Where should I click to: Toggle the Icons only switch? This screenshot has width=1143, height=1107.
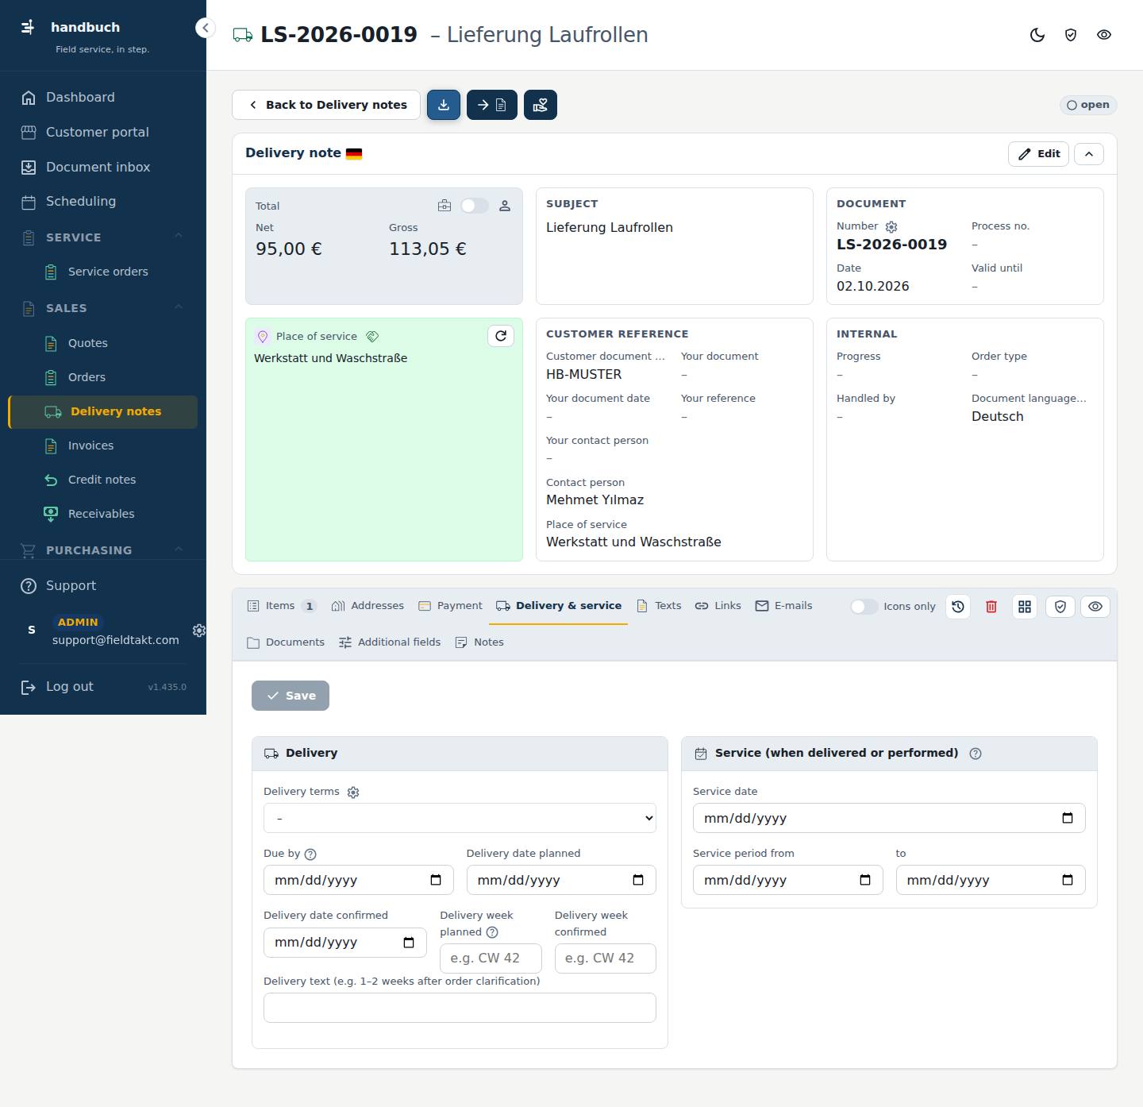[864, 607]
